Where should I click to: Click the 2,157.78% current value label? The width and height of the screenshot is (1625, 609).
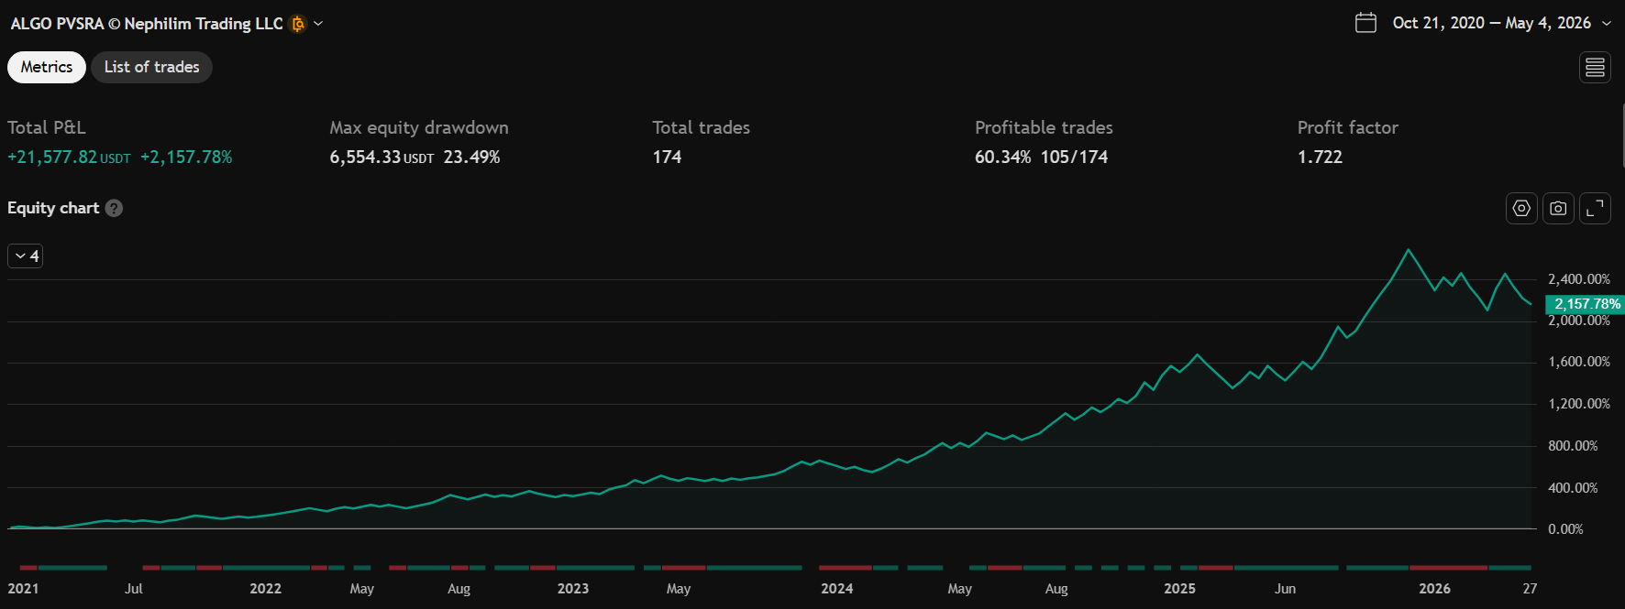tap(1586, 304)
